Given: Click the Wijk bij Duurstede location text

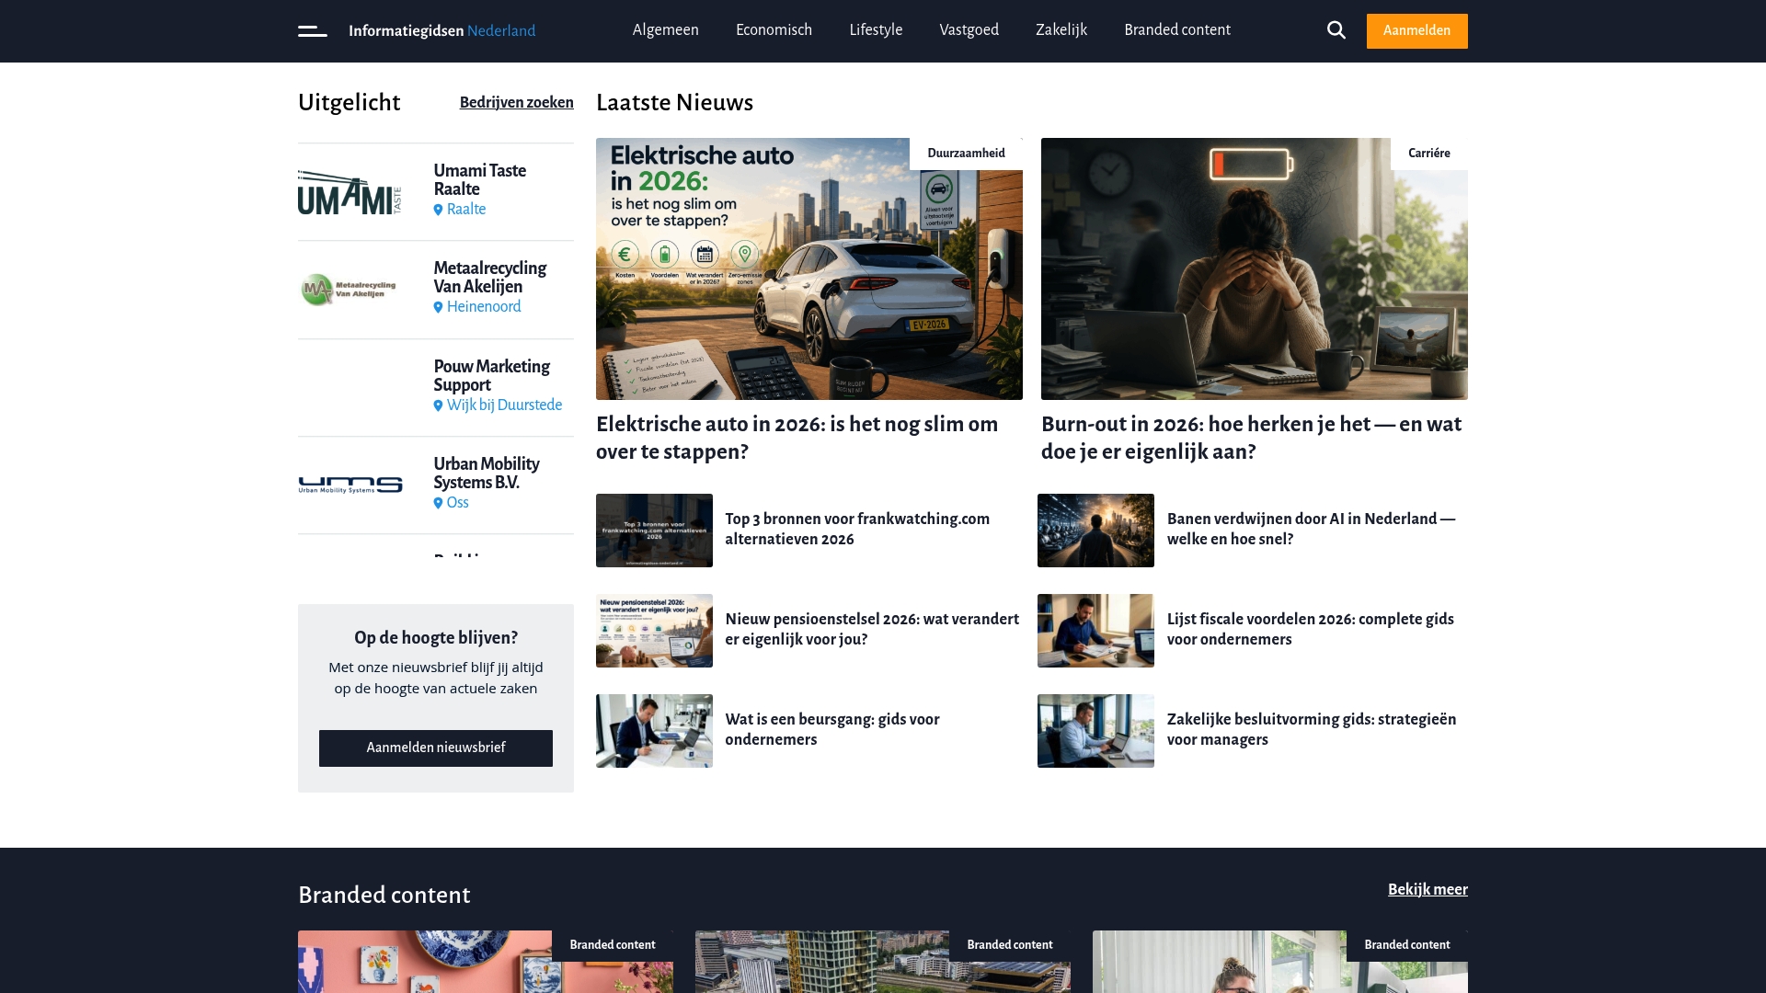Looking at the screenshot, I should click(504, 405).
